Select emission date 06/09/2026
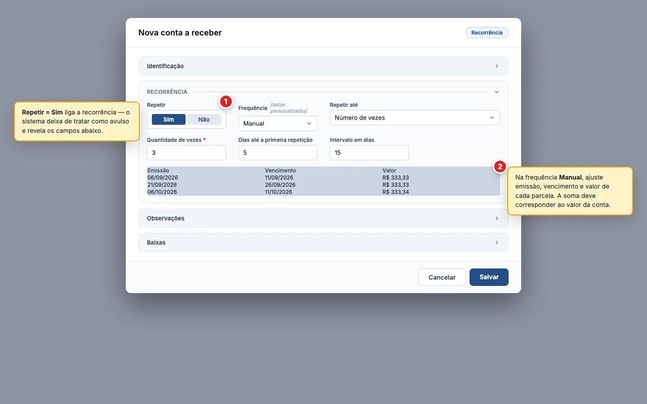 [x=163, y=178]
